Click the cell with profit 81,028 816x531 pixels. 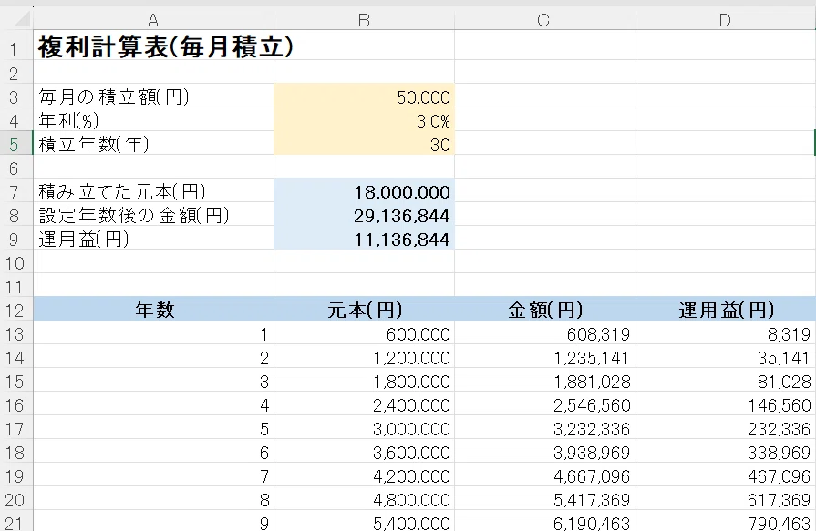[x=726, y=380]
